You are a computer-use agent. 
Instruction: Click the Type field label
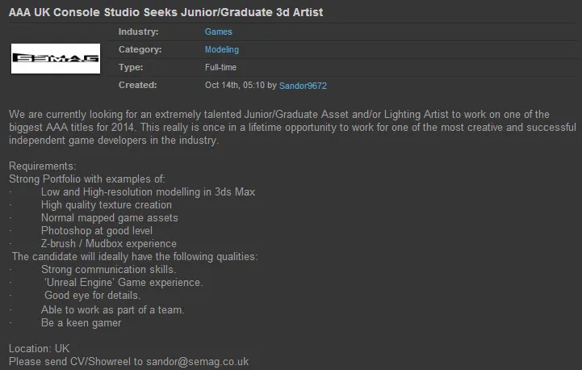[x=131, y=68]
